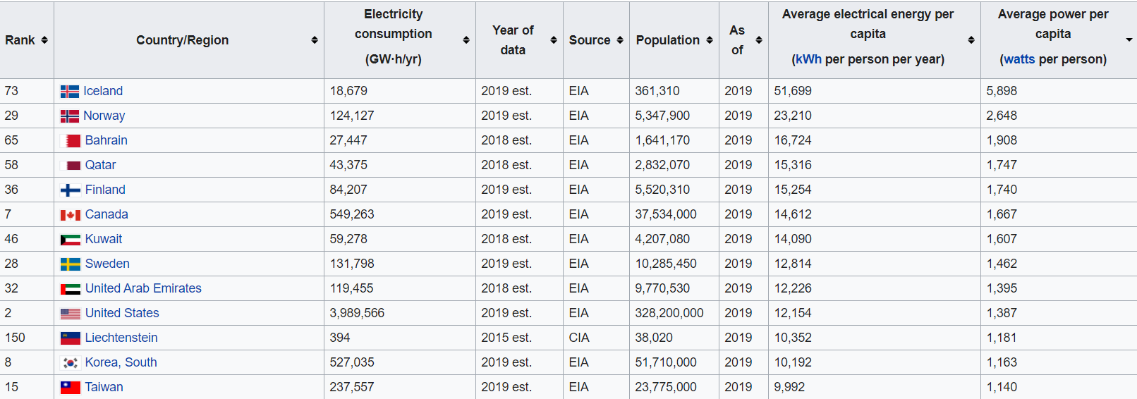Click the Canada flag icon
1137x399 pixels.
(x=71, y=215)
